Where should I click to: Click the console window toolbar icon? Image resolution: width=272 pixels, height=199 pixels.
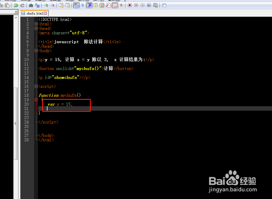tap(164, 5)
